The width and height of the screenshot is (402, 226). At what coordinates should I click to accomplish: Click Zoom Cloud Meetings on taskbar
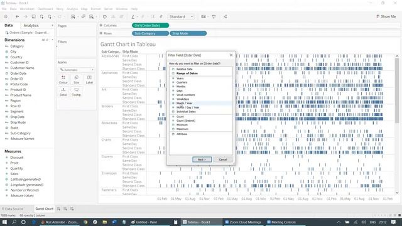(x=243, y=222)
